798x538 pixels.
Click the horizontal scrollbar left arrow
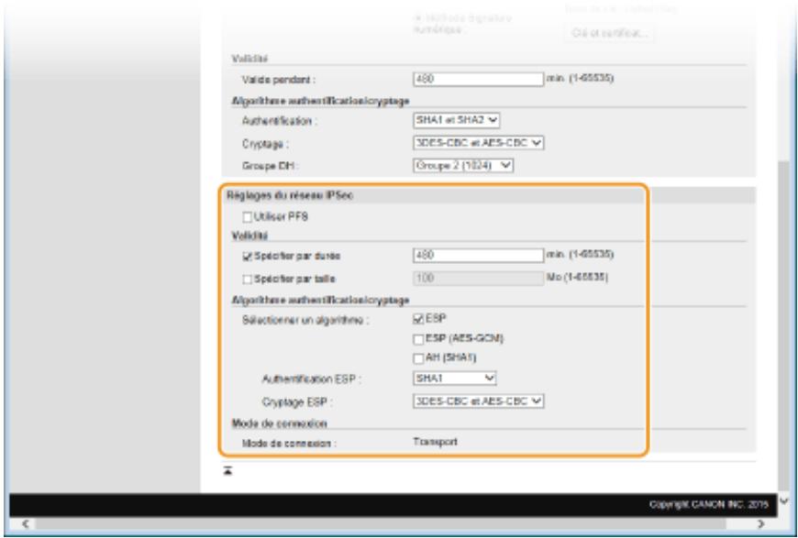[x=26, y=523]
